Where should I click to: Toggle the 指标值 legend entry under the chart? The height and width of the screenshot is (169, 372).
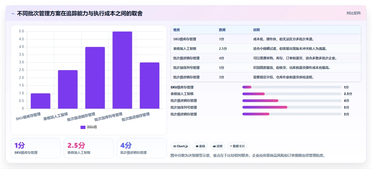88,127
